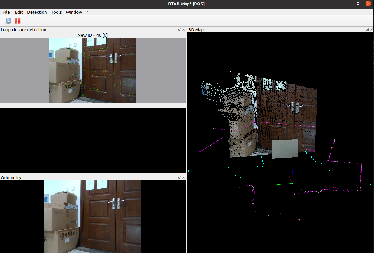Click the loop closure detection camera image
The height and width of the screenshot is (253, 374).
pos(92,70)
